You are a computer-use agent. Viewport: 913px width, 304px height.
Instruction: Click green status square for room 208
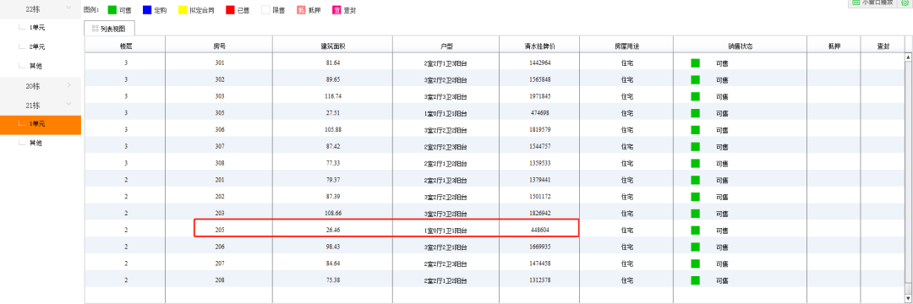tap(695, 280)
